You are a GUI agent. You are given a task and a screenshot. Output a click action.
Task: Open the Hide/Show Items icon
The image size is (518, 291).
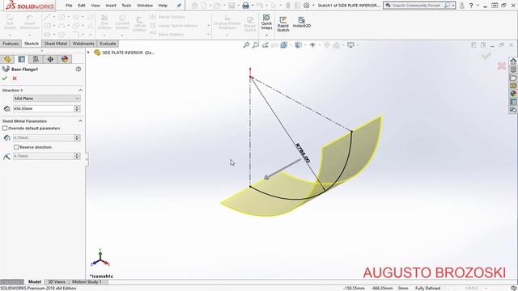pos(312,45)
